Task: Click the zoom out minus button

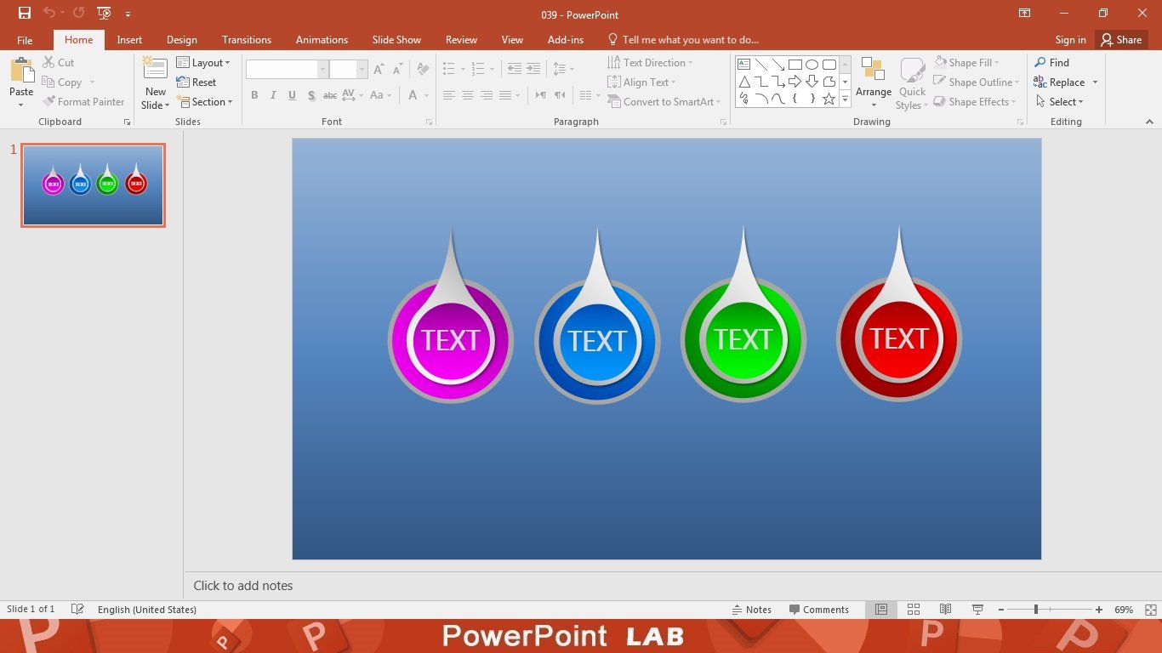Action: pos(1001,610)
